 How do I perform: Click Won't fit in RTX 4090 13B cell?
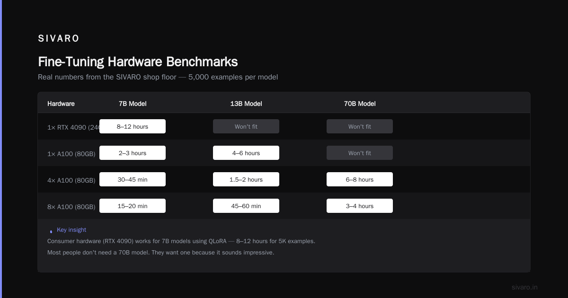(246, 126)
